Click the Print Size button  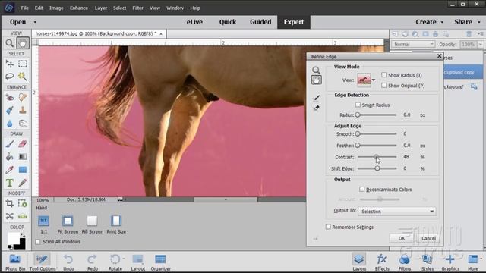coord(116,224)
